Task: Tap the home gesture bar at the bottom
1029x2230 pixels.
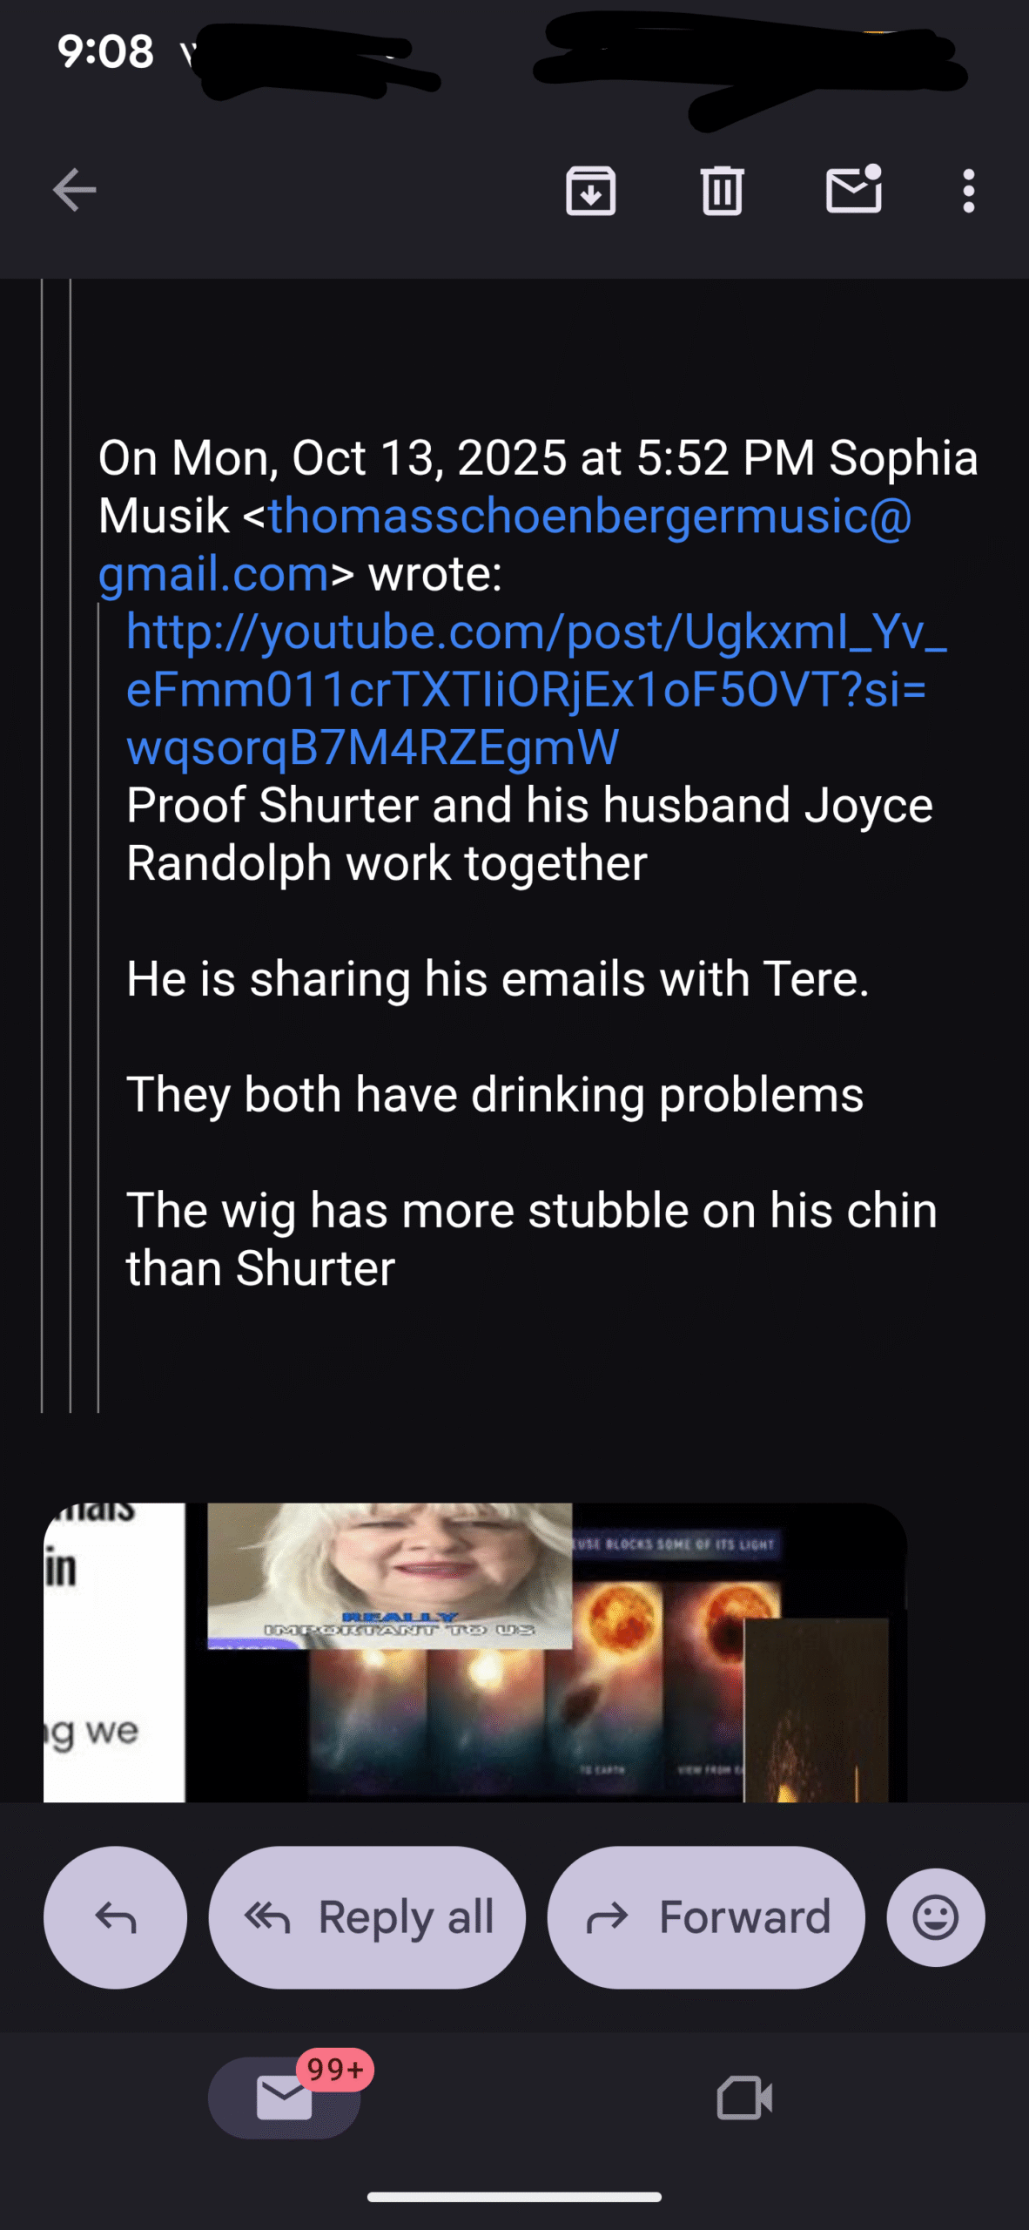Action: click(514, 2197)
